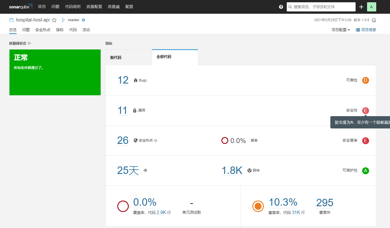Click the blue plus beside master branch
Viewport: 390px width, 228px height.
(x=83, y=20)
